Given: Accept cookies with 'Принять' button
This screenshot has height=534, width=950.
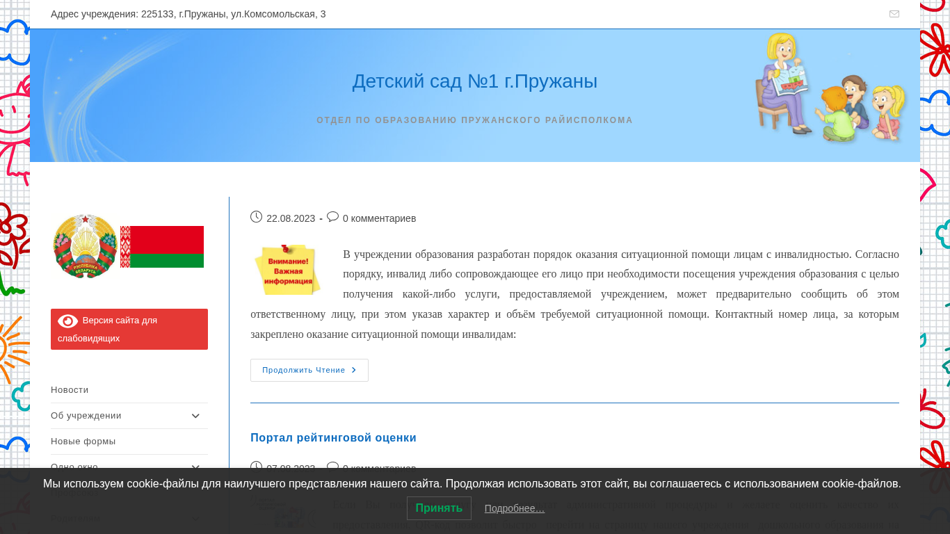Looking at the screenshot, I should point(439,508).
